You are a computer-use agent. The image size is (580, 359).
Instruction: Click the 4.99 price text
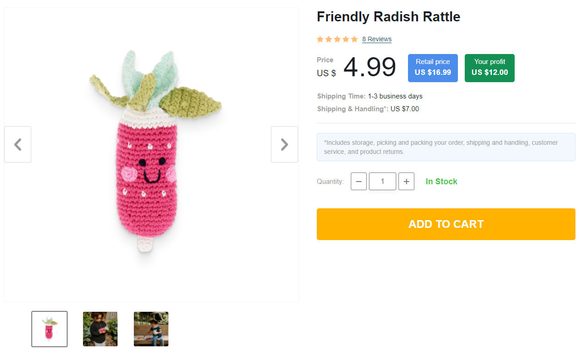coord(369,68)
